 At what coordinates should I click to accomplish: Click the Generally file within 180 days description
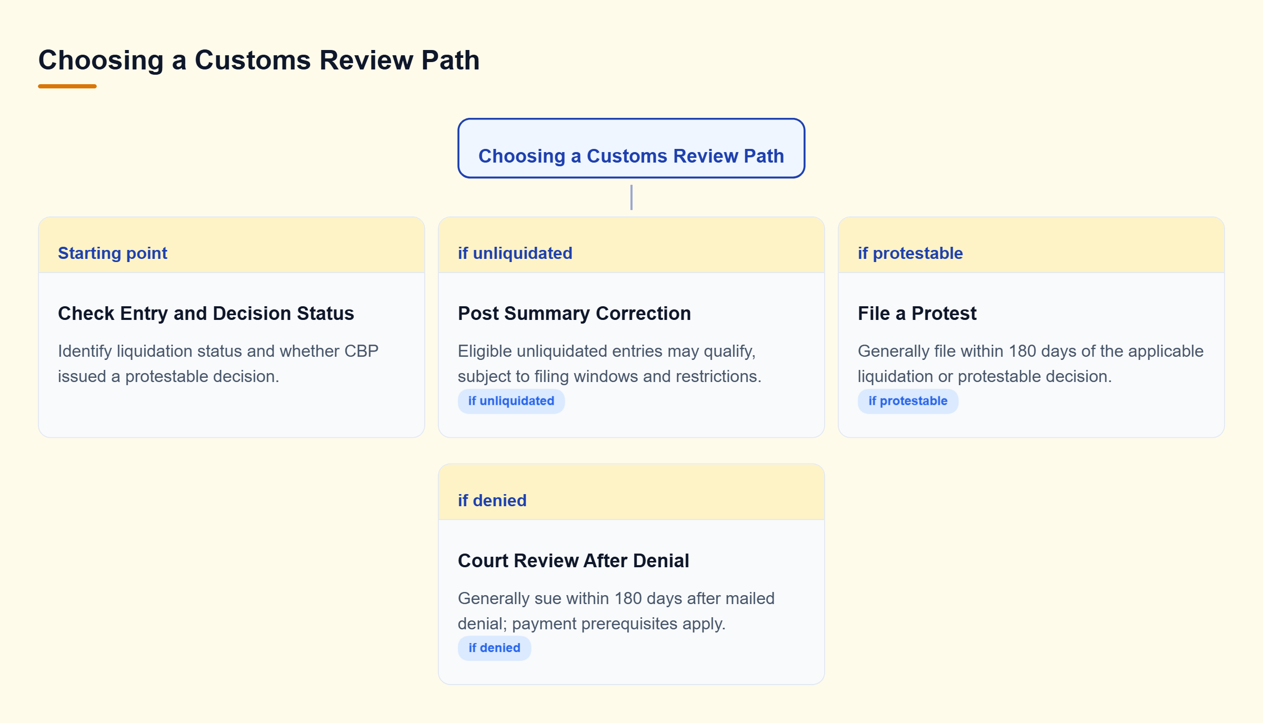click(x=1030, y=364)
